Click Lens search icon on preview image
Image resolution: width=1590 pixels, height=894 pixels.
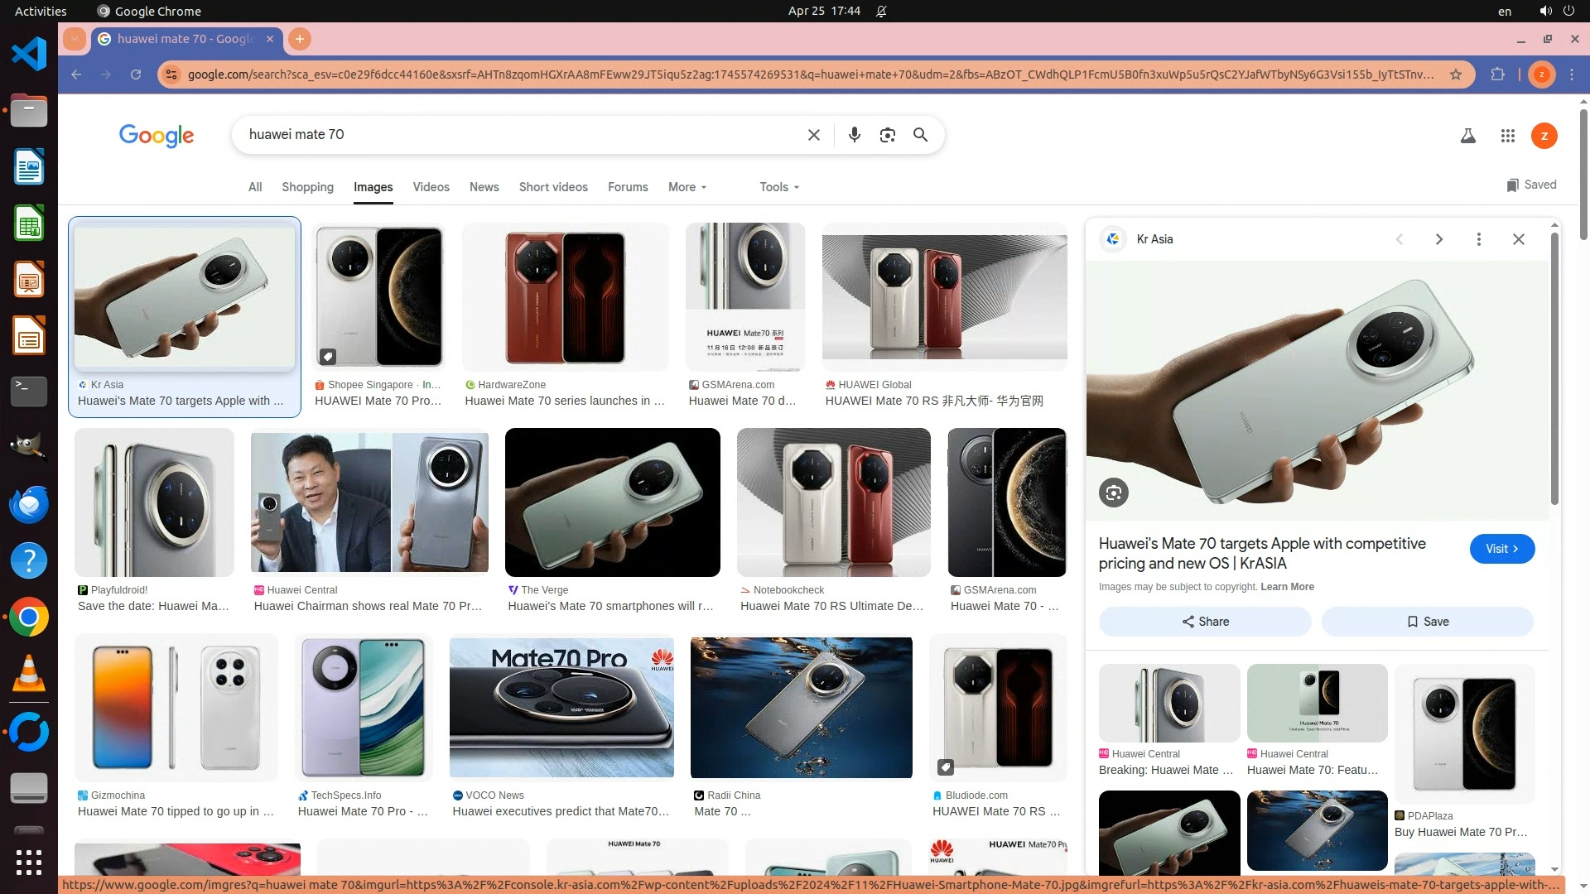(1113, 493)
